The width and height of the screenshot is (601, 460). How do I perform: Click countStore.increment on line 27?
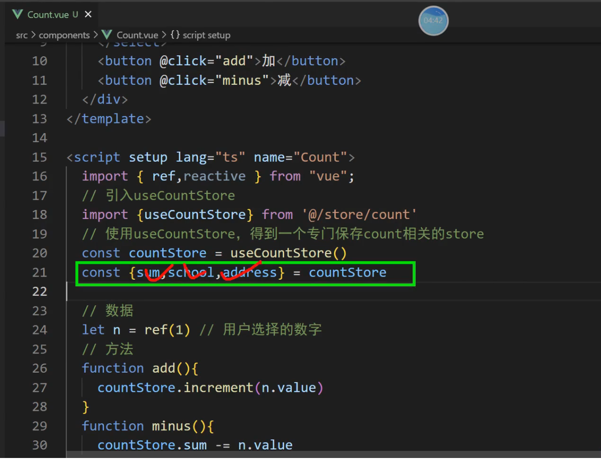coord(175,388)
